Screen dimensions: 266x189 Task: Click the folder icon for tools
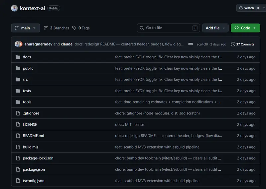tap(18, 102)
